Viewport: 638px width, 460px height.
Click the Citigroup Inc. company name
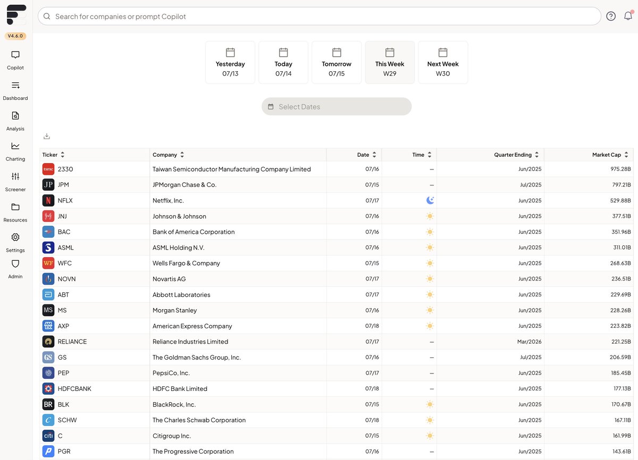coord(172,436)
